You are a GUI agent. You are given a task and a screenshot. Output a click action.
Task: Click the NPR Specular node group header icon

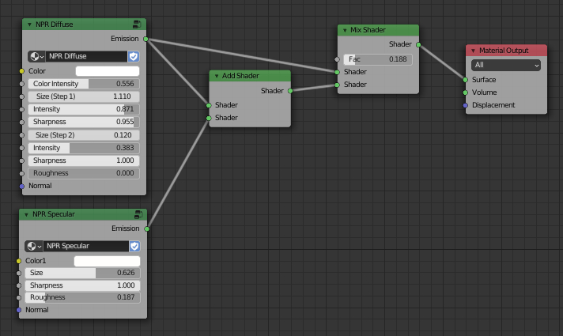tap(139, 214)
